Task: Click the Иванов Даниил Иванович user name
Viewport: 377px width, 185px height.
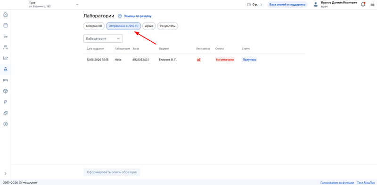Action: tap(339, 2)
